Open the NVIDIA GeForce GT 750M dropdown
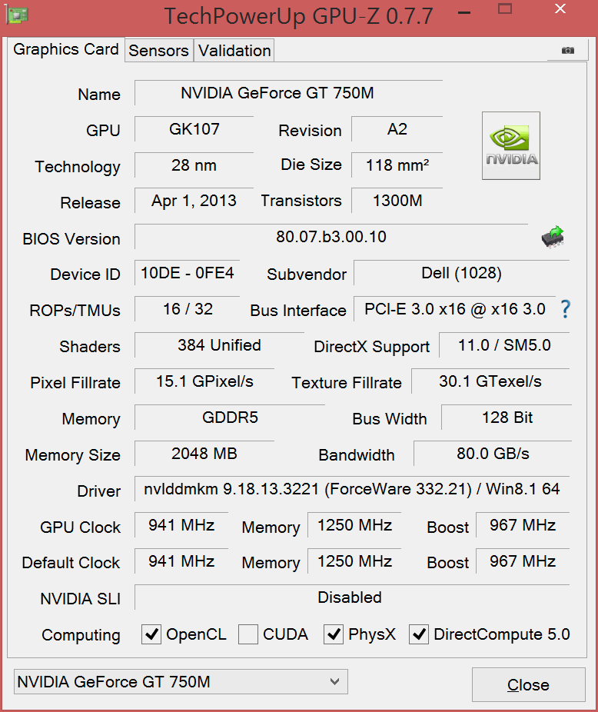Viewport: 598px width, 712px height. click(x=181, y=681)
